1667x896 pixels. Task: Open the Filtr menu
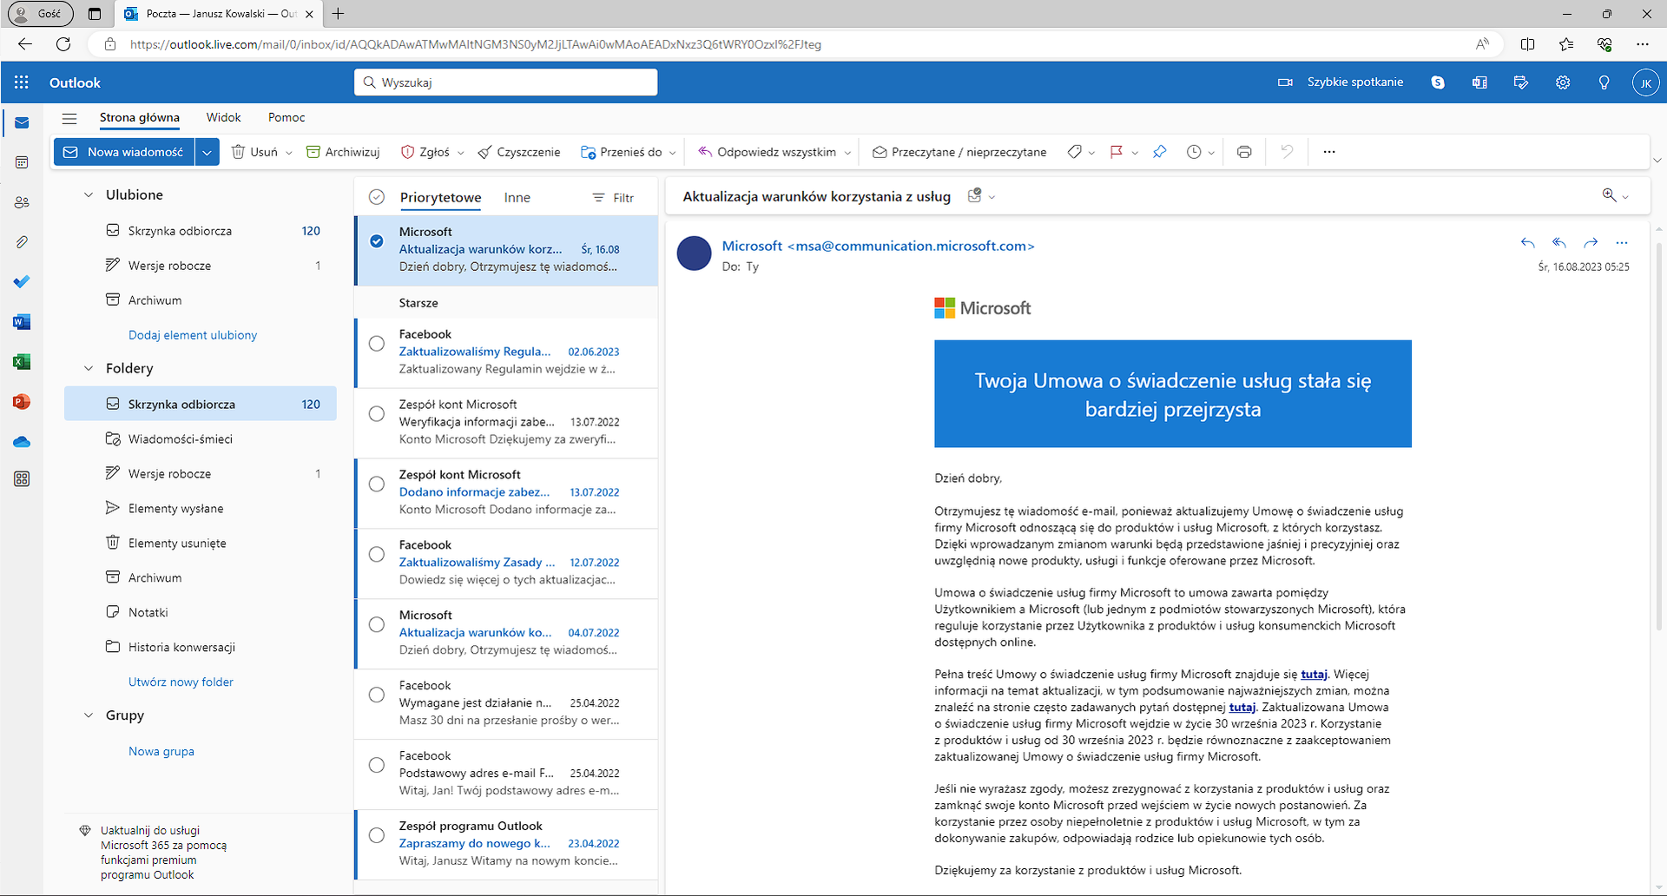tap(613, 198)
